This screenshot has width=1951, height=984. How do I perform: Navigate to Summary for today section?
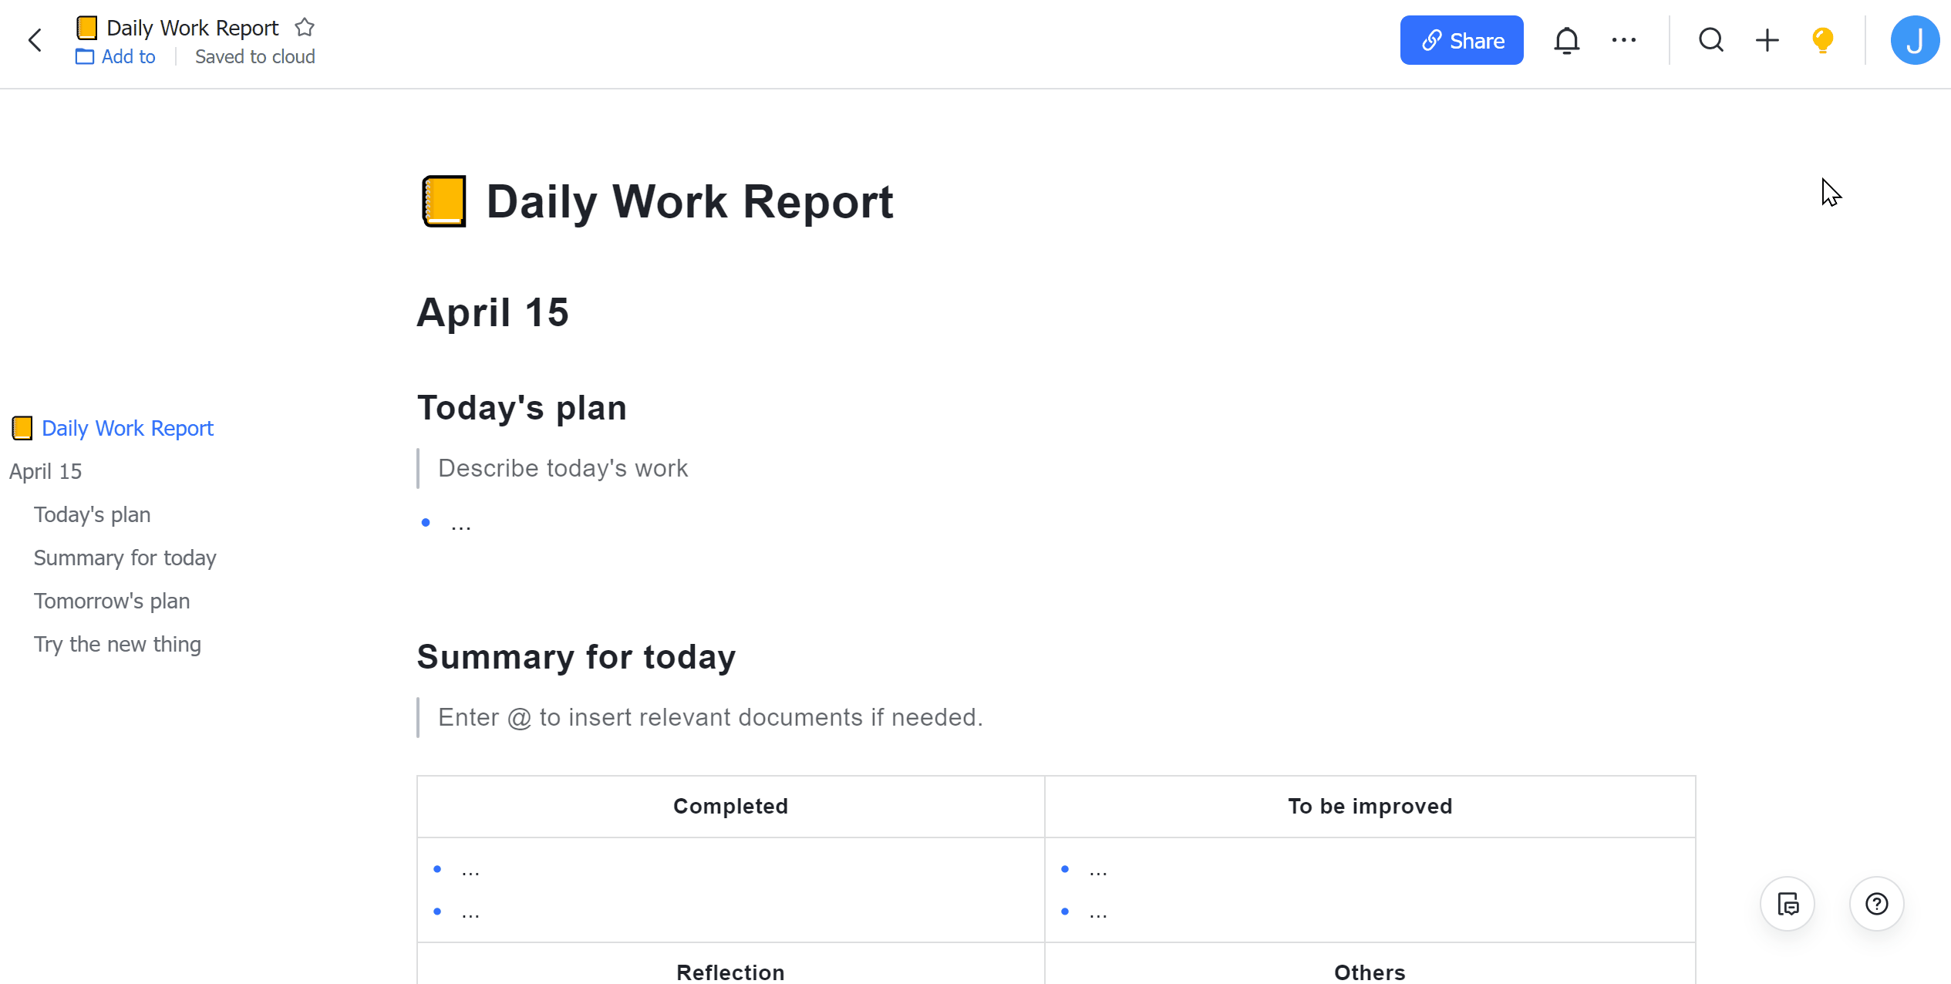125,558
